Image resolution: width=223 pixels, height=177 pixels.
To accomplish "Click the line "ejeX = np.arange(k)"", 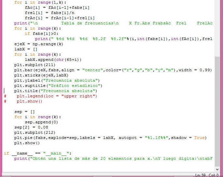I will tap(39, 44).
